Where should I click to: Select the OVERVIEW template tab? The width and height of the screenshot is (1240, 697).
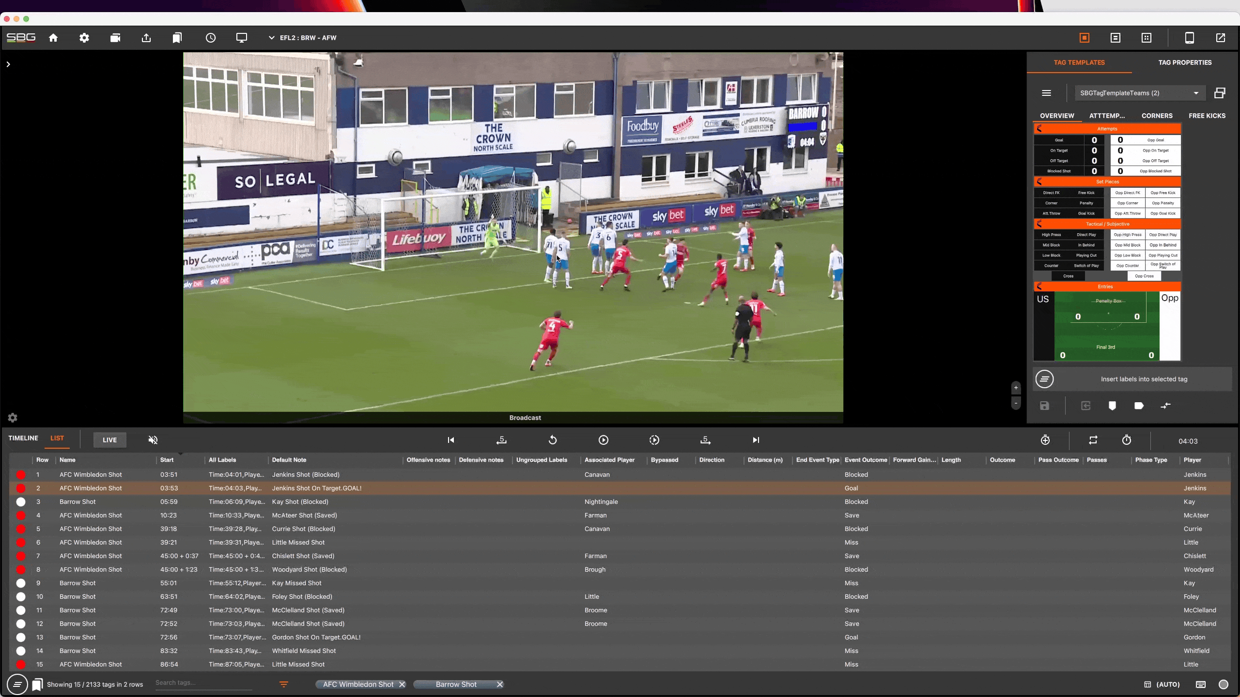(x=1057, y=116)
